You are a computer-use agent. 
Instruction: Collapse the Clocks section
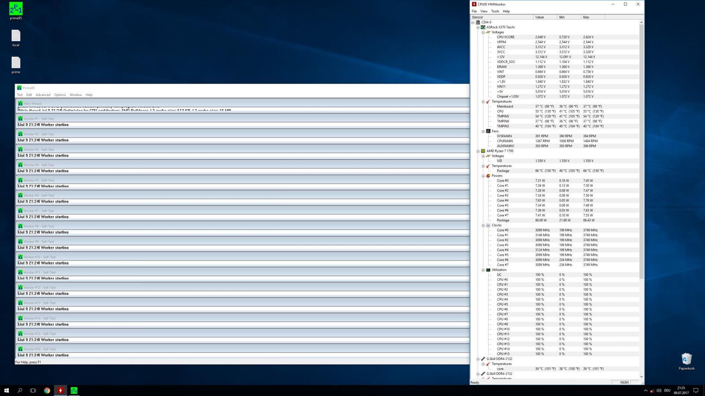coord(483,225)
